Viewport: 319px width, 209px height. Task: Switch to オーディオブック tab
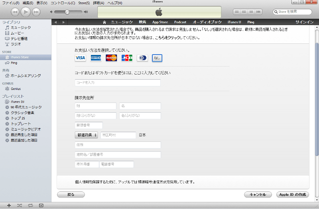pyautogui.click(x=207, y=22)
